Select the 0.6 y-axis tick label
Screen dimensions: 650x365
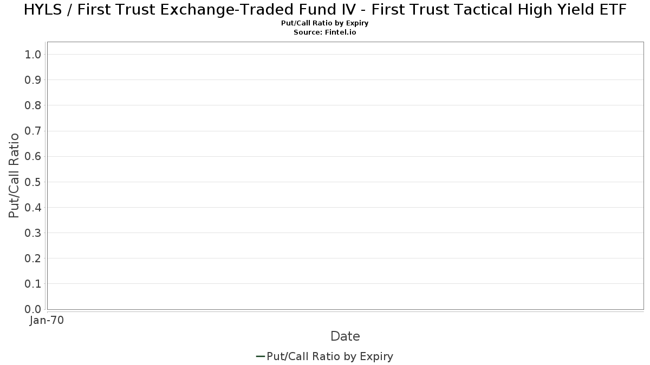click(x=33, y=156)
